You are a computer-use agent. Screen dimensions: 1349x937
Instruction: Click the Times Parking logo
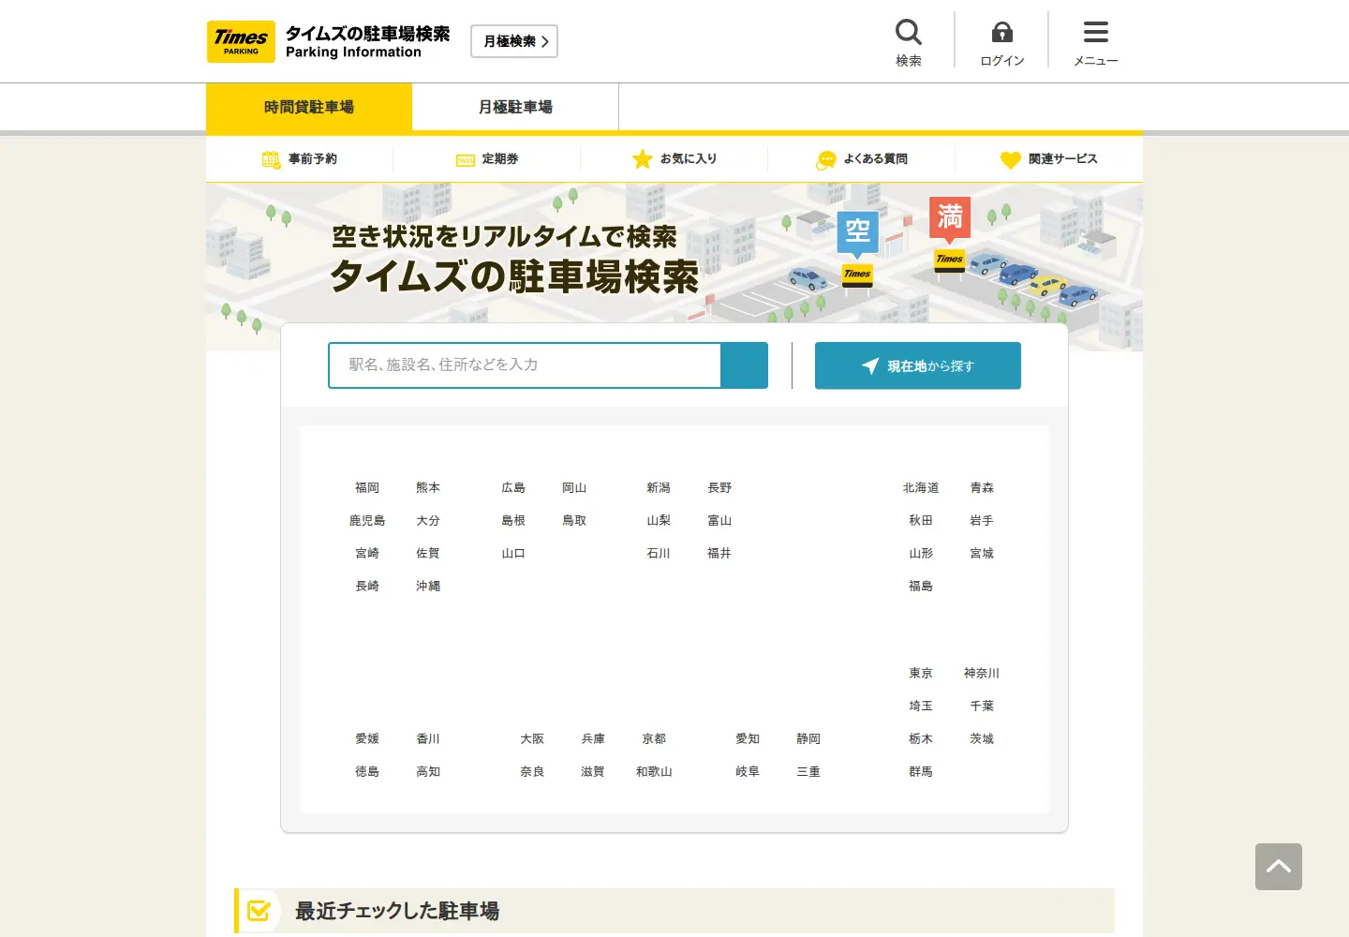[241, 41]
